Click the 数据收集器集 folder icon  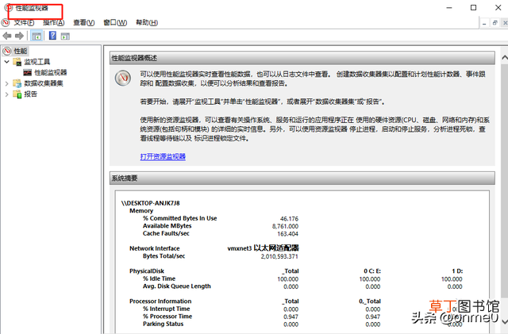click(x=17, y=83)
